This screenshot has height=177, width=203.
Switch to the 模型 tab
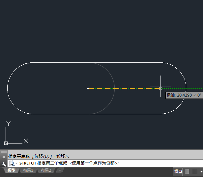[x=12, y=170]
